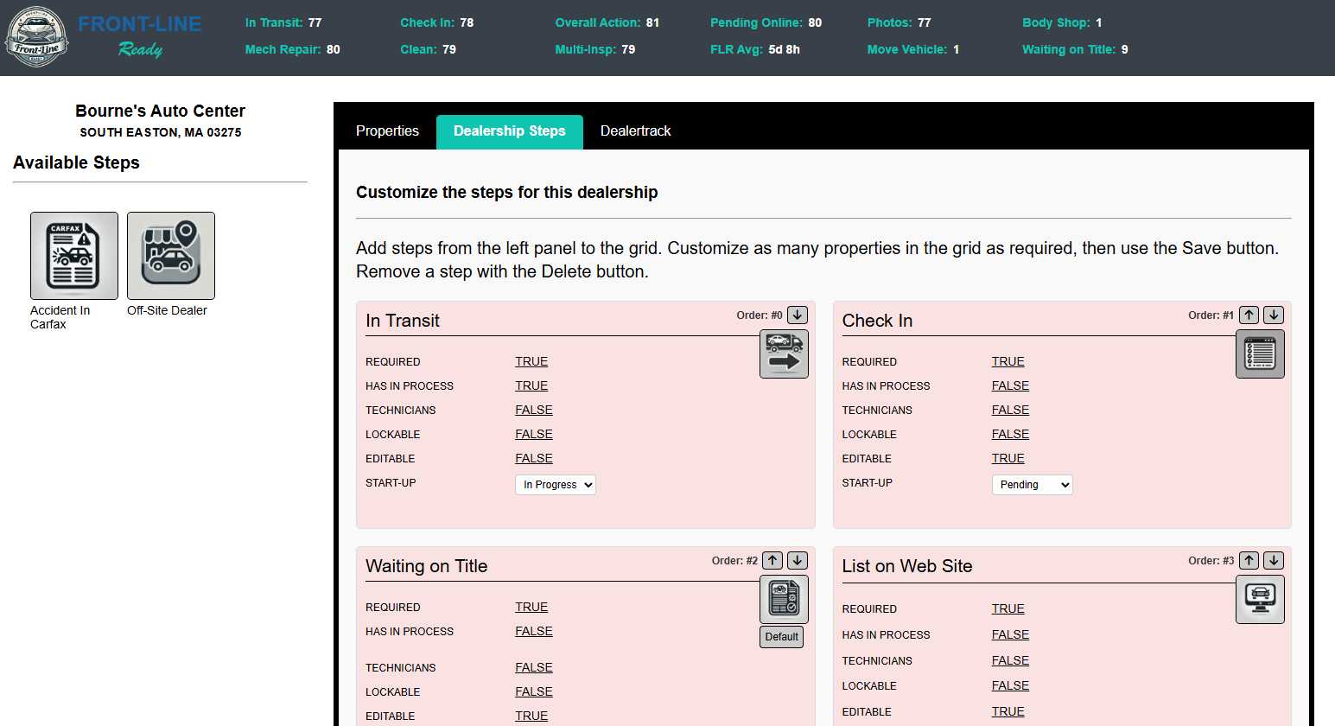The image size is (1335, 726).
Task: Toggle Check In EDITABLE value
Action: [x=1008, y=459]
